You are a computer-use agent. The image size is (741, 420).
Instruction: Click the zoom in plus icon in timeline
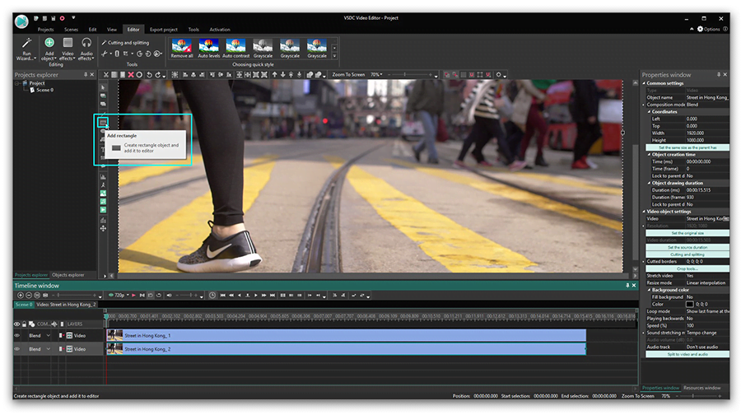(21, 296)
